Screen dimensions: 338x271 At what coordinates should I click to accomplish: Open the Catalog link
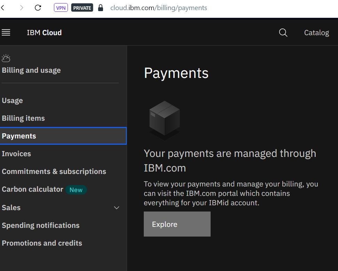(x=316, y=33)
